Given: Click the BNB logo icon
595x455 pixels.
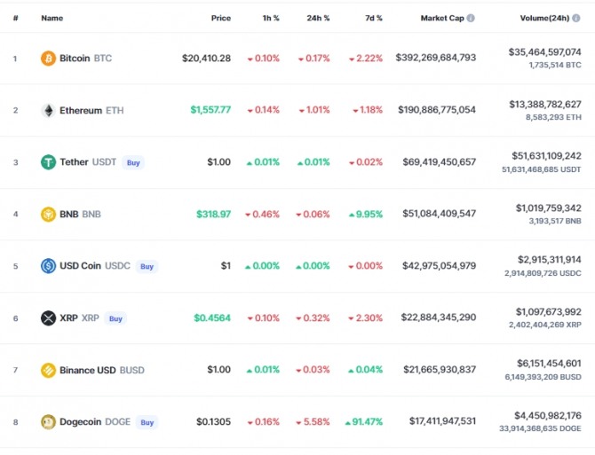Looking at the screenshot, I should coord(48,214).
